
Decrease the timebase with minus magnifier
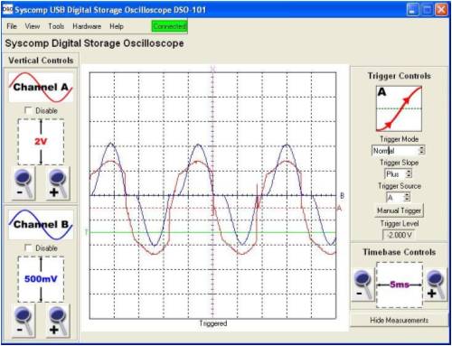coord(363,285)
